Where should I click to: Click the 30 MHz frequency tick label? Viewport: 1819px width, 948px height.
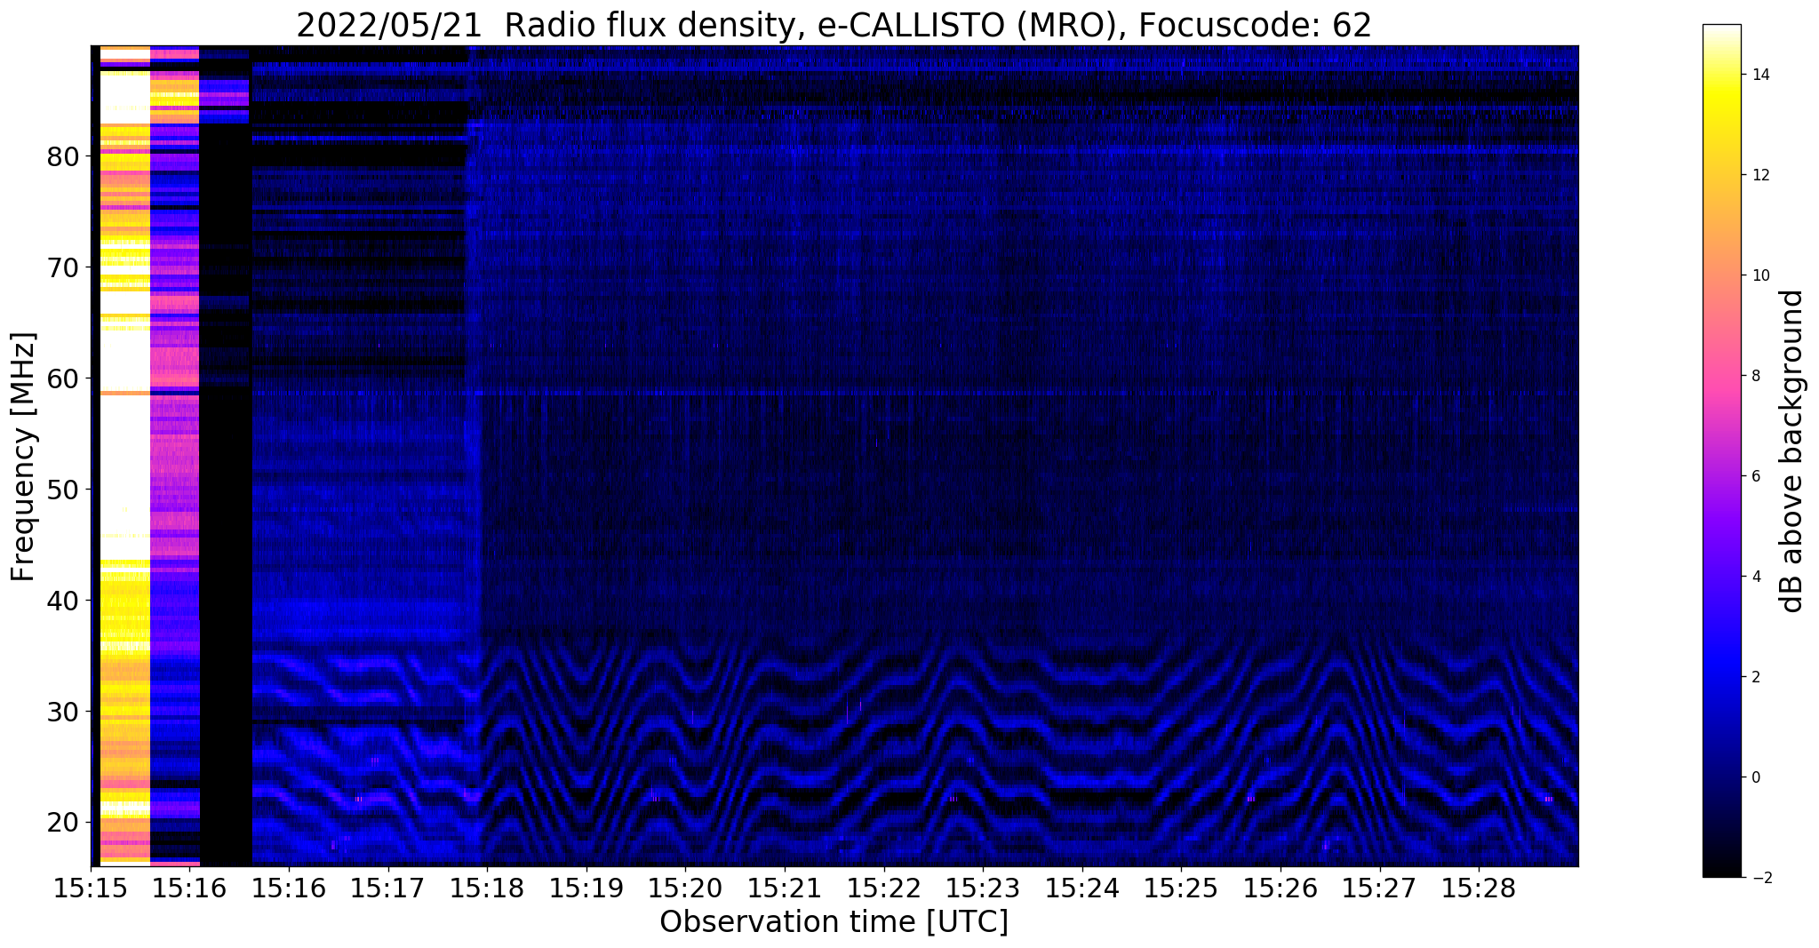63,713
